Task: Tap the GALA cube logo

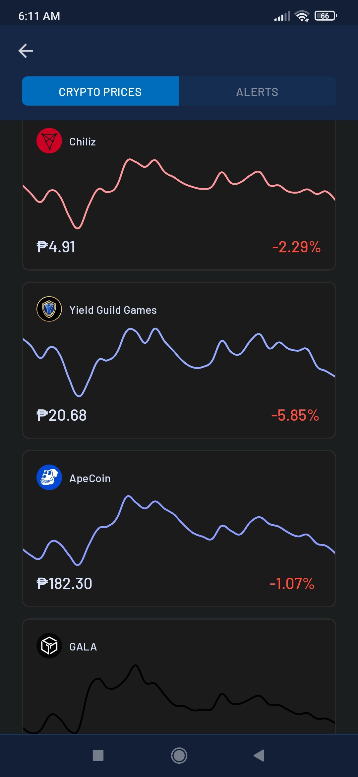Action: pyautogui.click(x=49, y=646)
